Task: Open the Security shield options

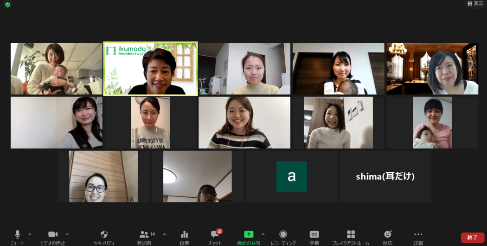Action: point(104,235)
